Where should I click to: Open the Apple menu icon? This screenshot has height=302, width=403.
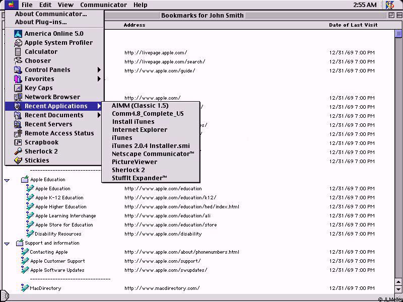point(11,5)
